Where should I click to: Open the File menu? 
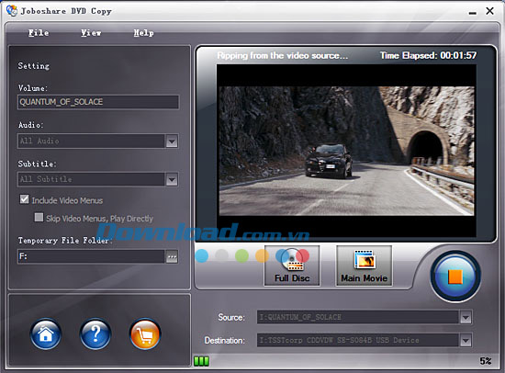coord(39,33)
